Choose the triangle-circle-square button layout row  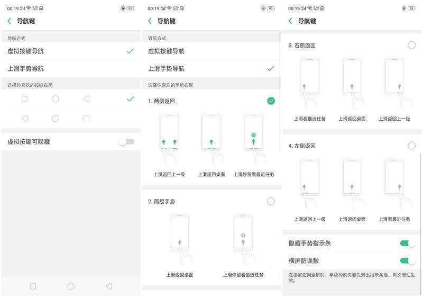coord(71,119)
